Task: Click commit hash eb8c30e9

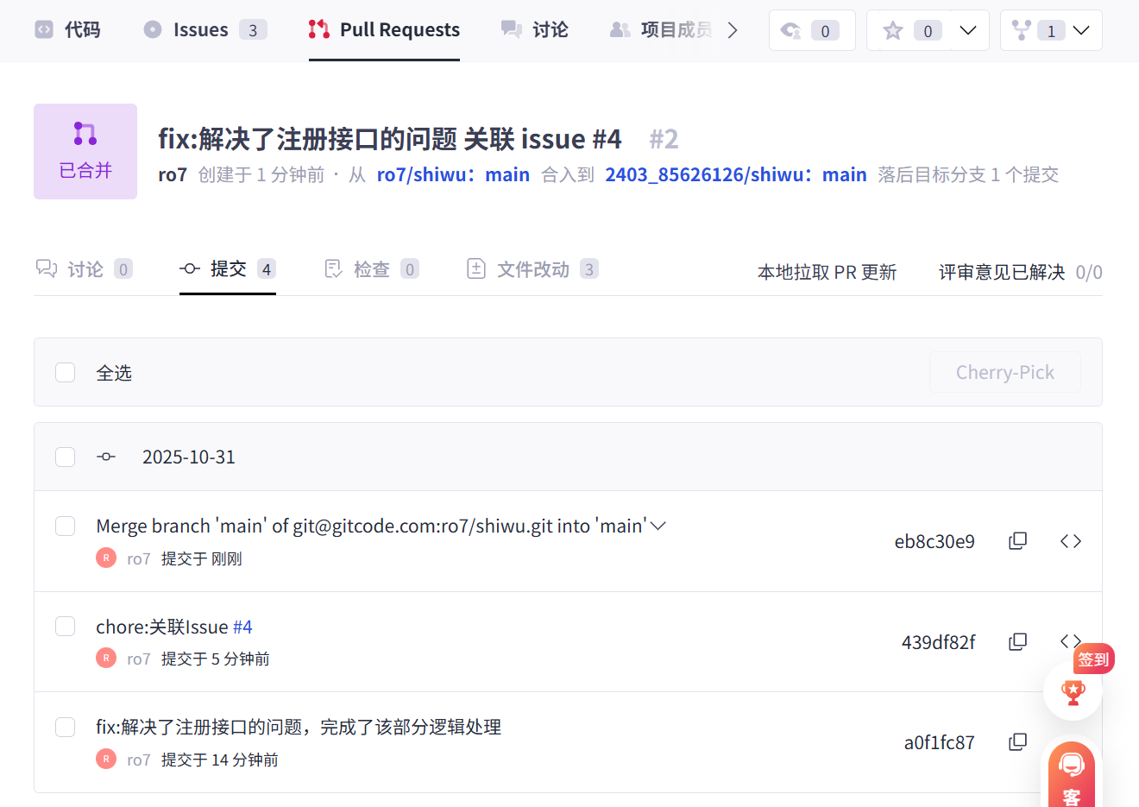Action: pyautogui.click(x=934, y=541)
